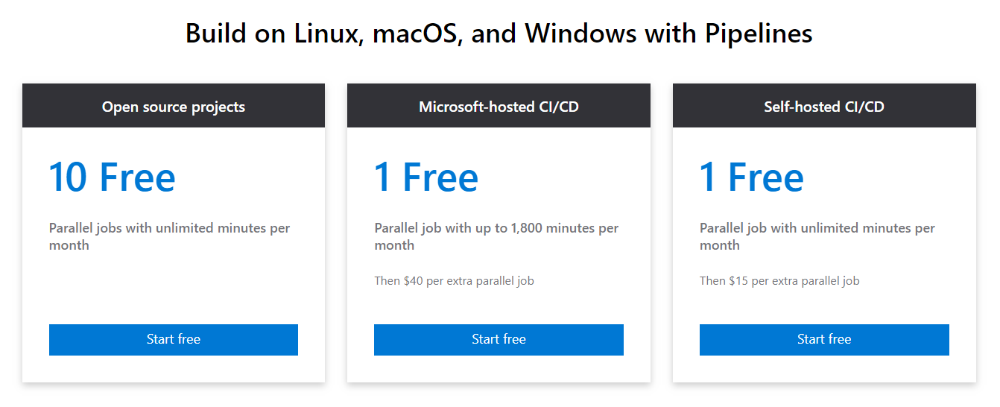Click the number 10 in Open source card

coord(68,177)
